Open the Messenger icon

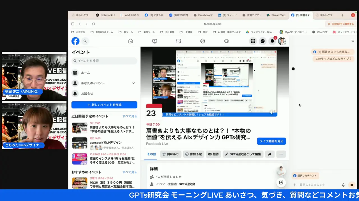263,41
